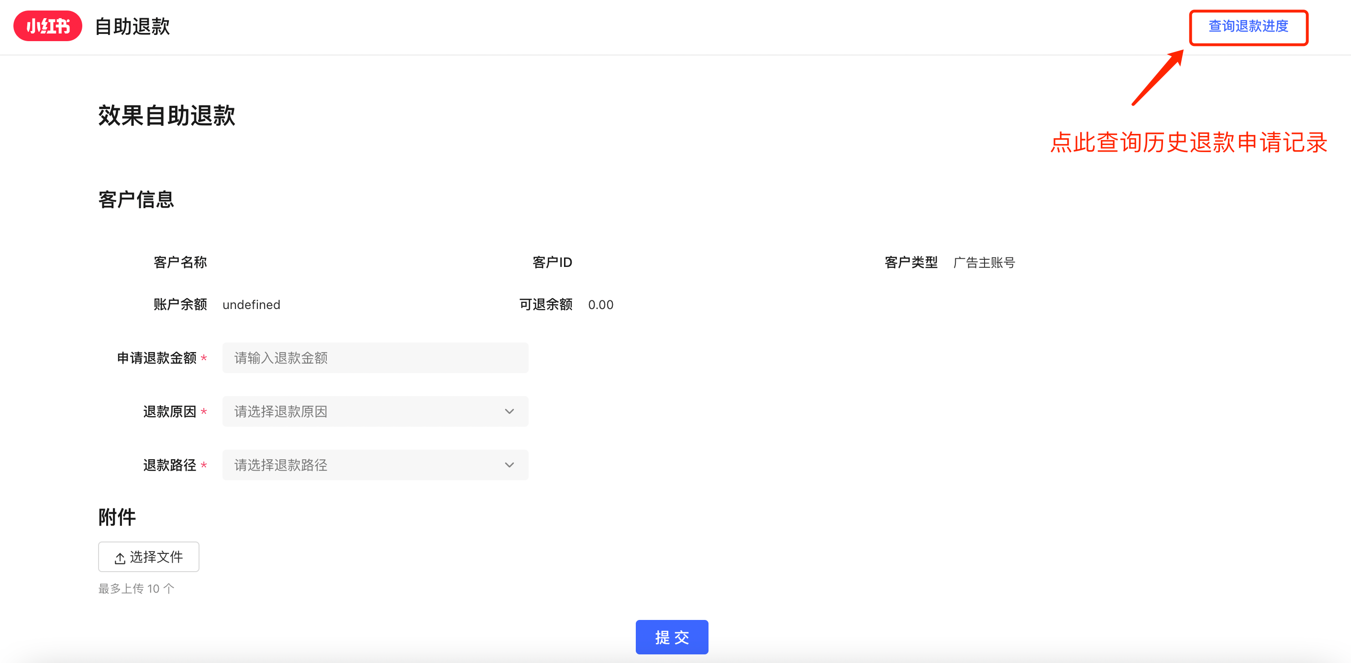Screen dimensions: 1351x663
Task: Click the 自助退款 header title
Action: coord(132,26)
